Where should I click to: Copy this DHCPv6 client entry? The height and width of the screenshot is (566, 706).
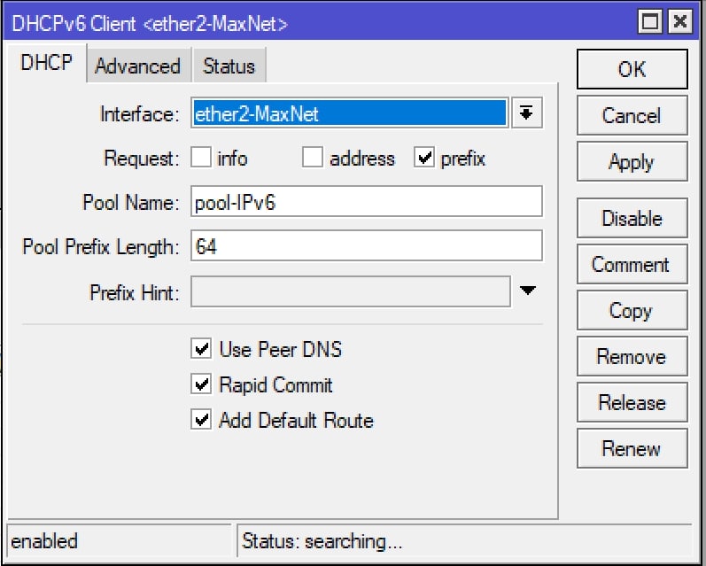[x=632, y=310]
